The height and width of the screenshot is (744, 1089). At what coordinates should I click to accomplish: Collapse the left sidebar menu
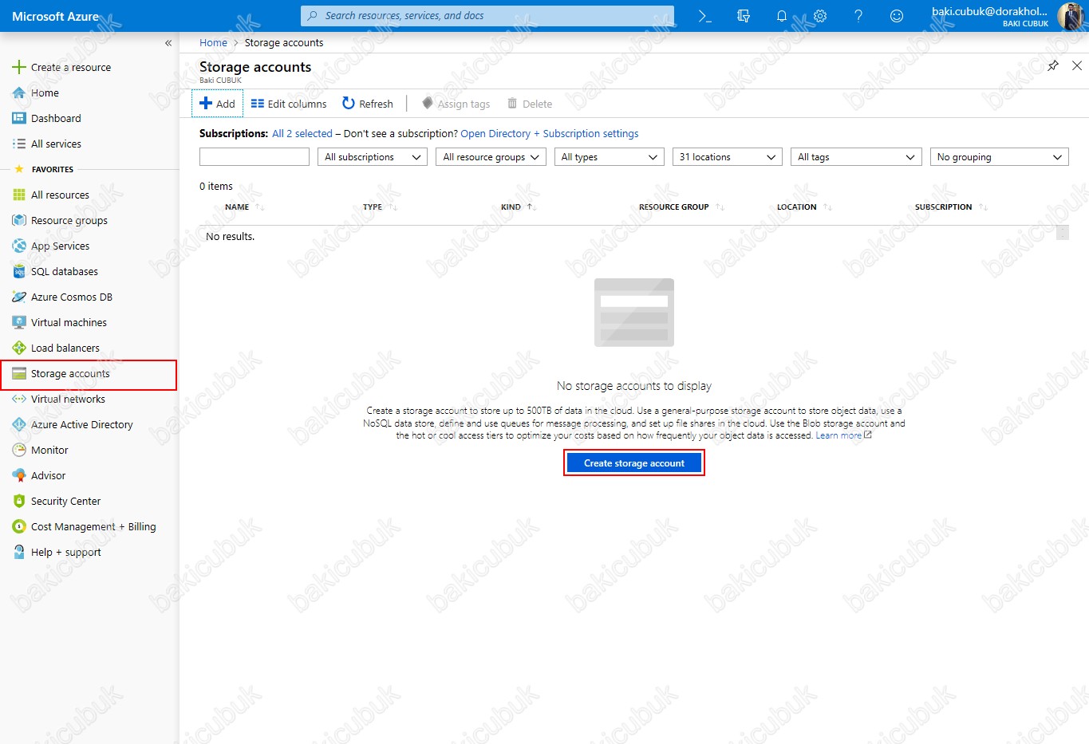[x=168, y=43]
